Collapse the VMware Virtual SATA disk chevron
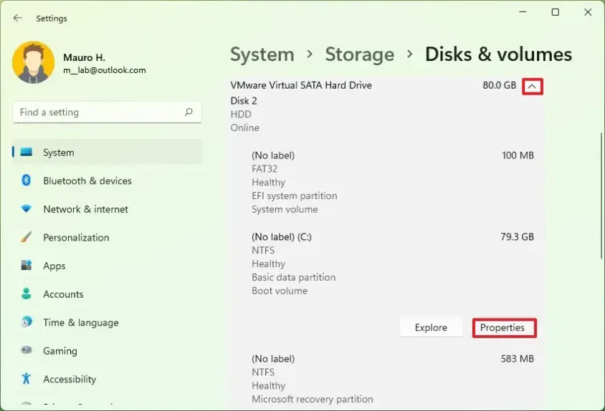The height and width of the screenshot is (411, 605). click(x=533, y=87)
